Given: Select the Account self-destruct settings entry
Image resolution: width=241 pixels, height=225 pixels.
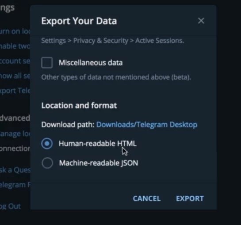Looking at the screenshot, I should tap(15, 61).
